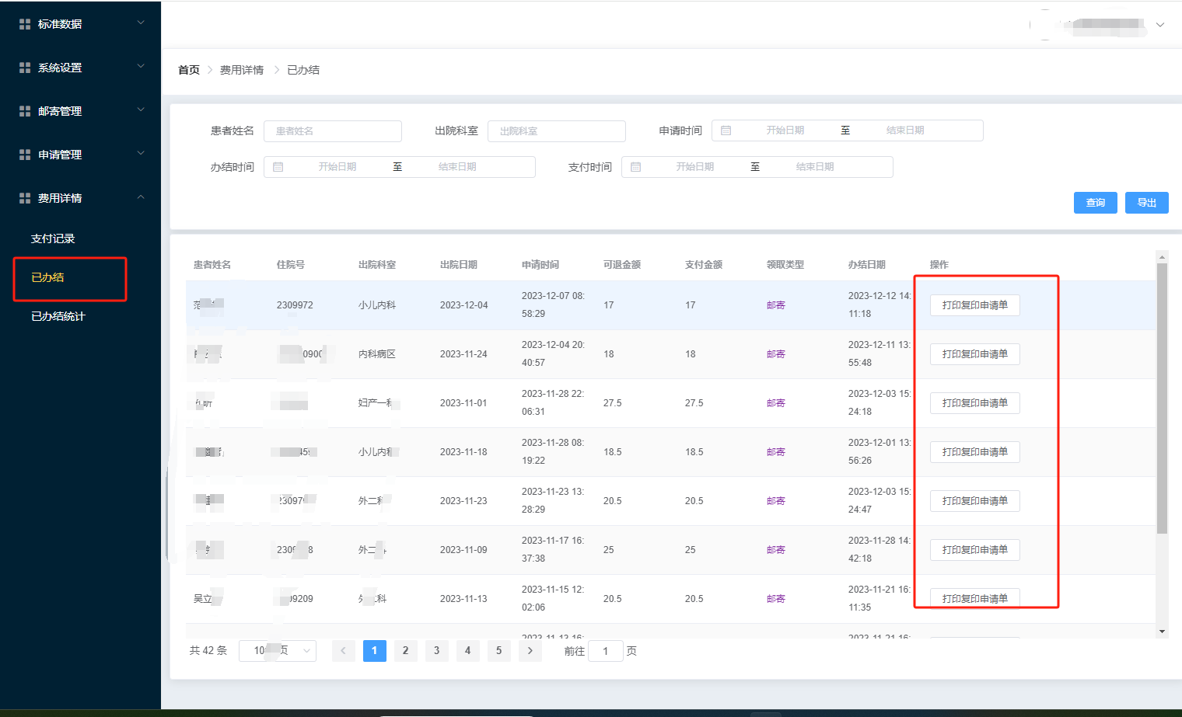This screenshot has width=1182, height=717.
Task: Click the 查询 button
Action: click(1095, 203)
